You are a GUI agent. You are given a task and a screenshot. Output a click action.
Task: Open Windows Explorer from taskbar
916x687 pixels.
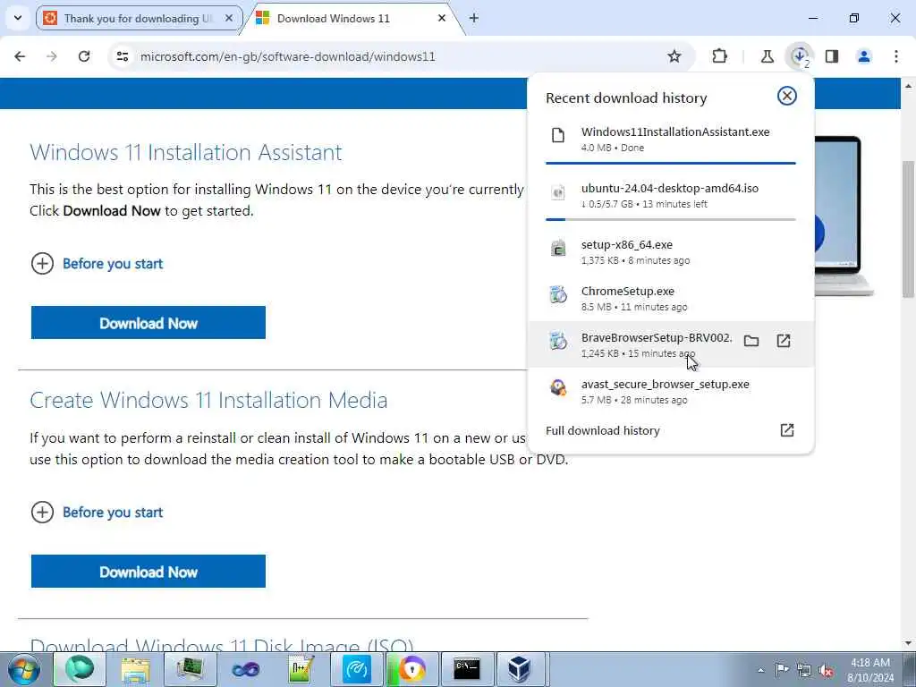point(135,669)
